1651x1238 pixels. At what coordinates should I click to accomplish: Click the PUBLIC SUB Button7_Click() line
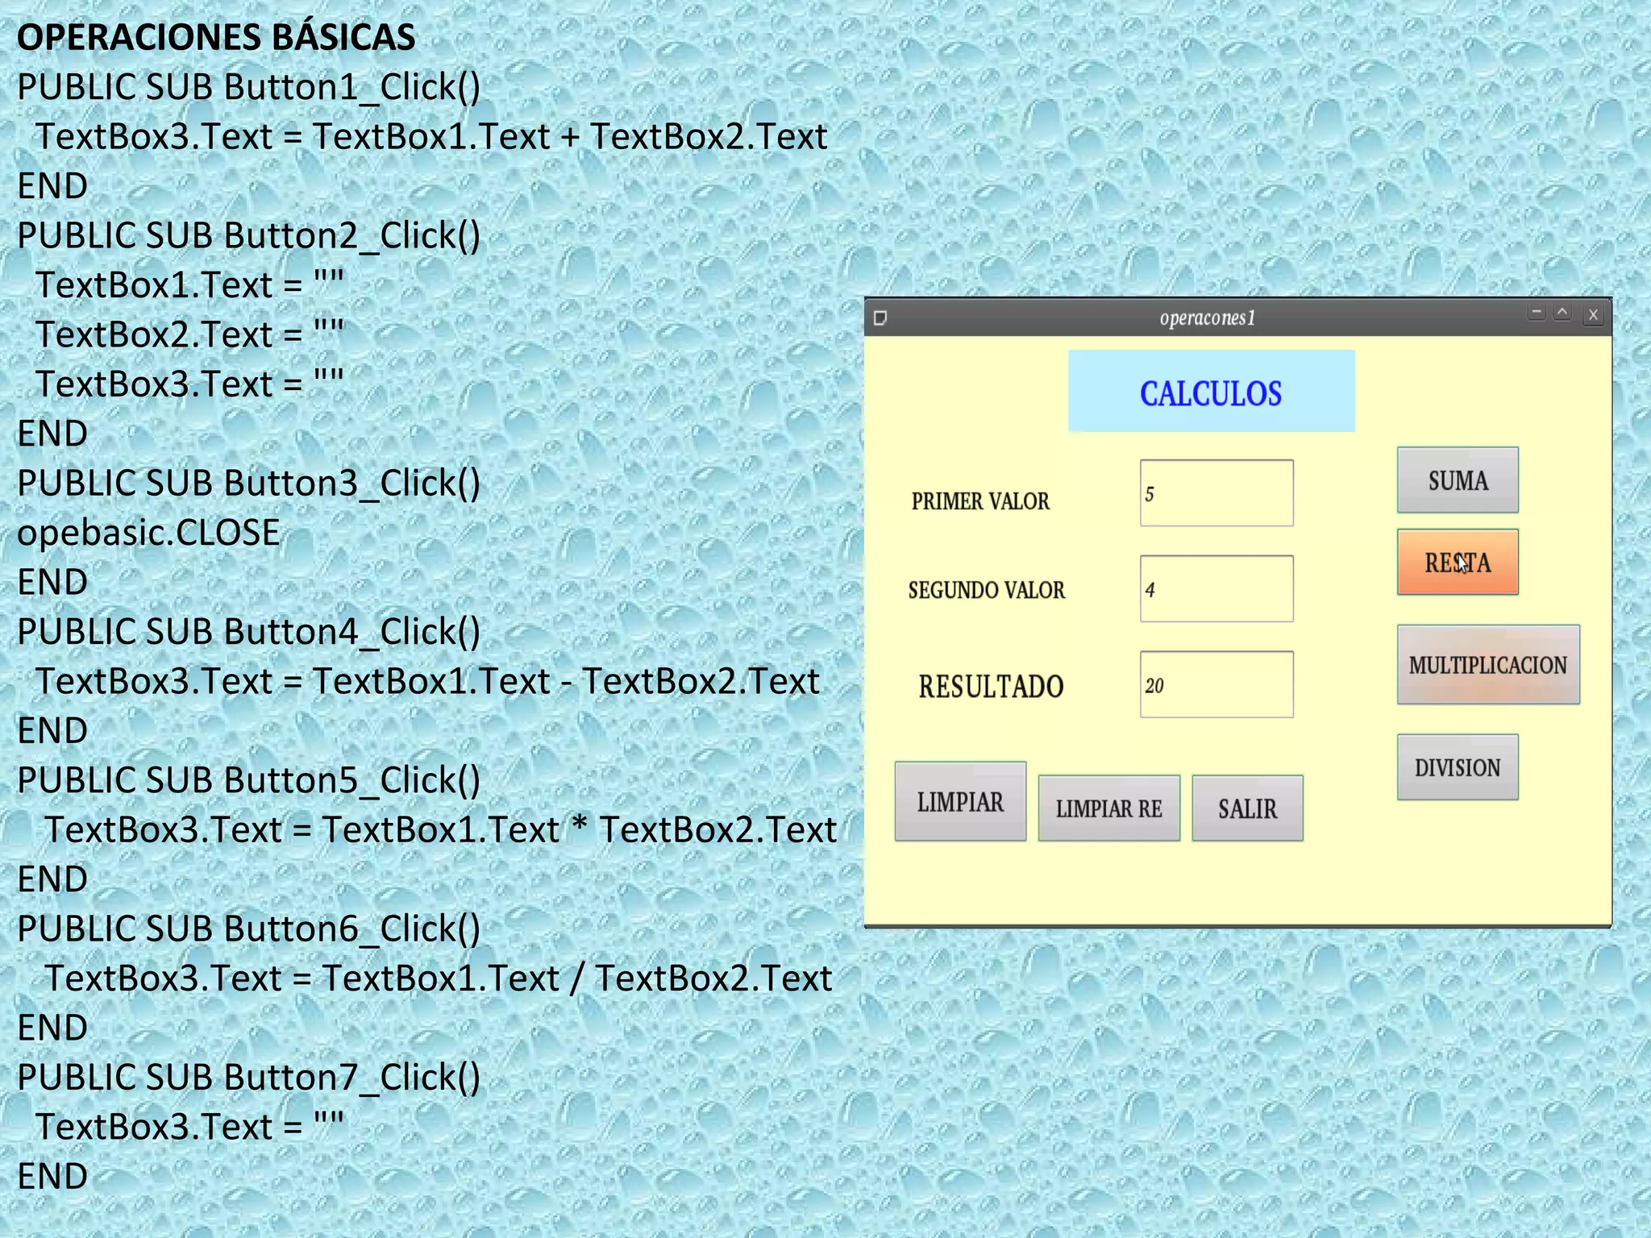tap(248, 1077)
